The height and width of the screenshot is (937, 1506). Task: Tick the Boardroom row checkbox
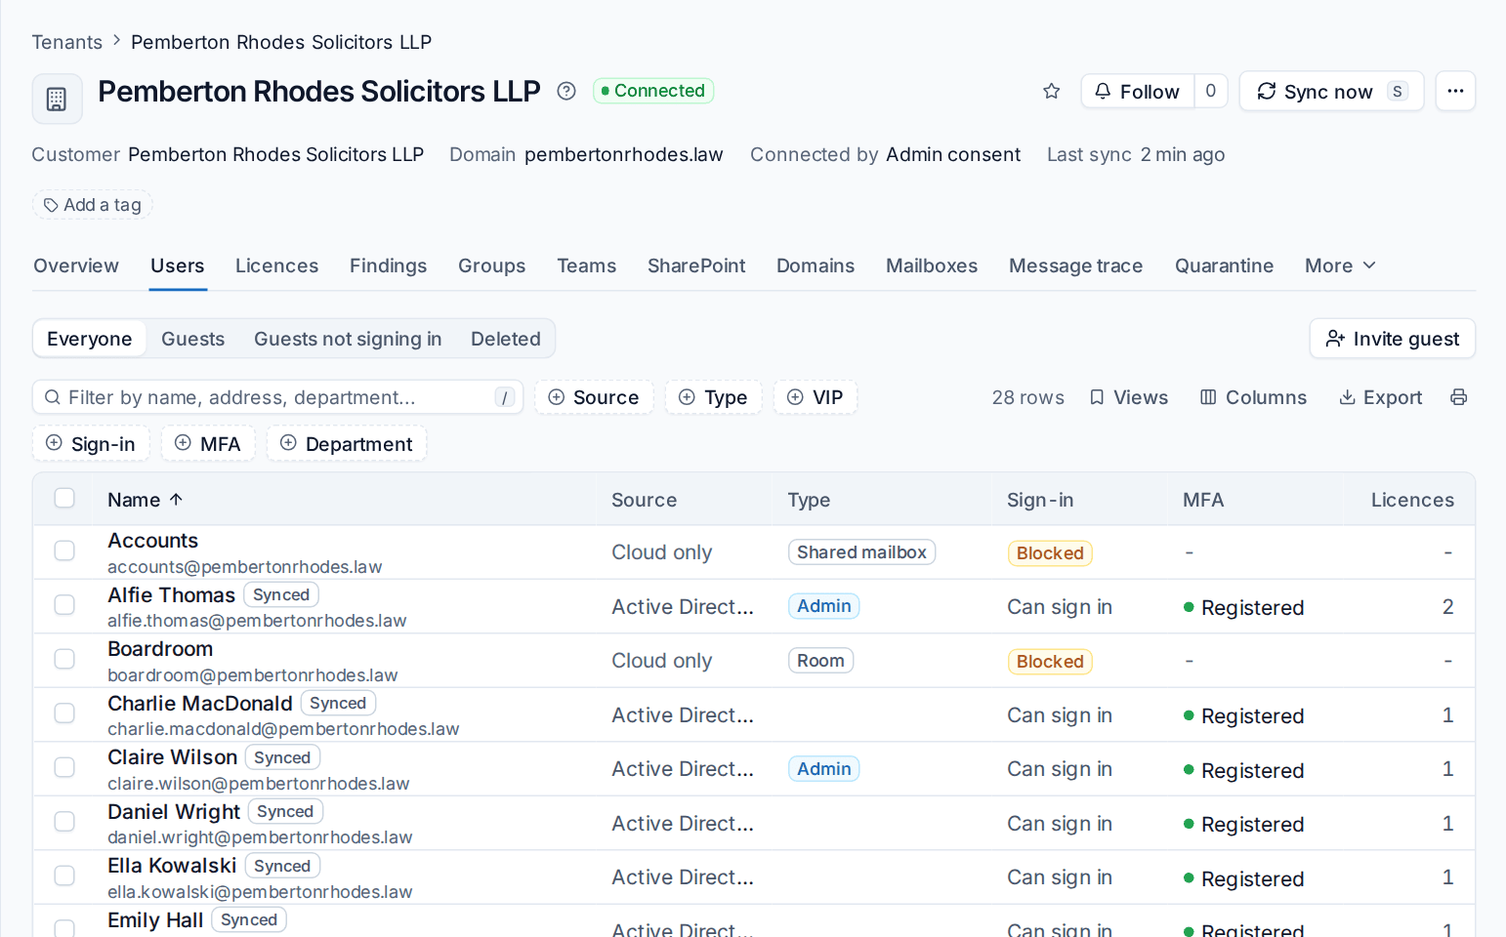pos(64,660)
